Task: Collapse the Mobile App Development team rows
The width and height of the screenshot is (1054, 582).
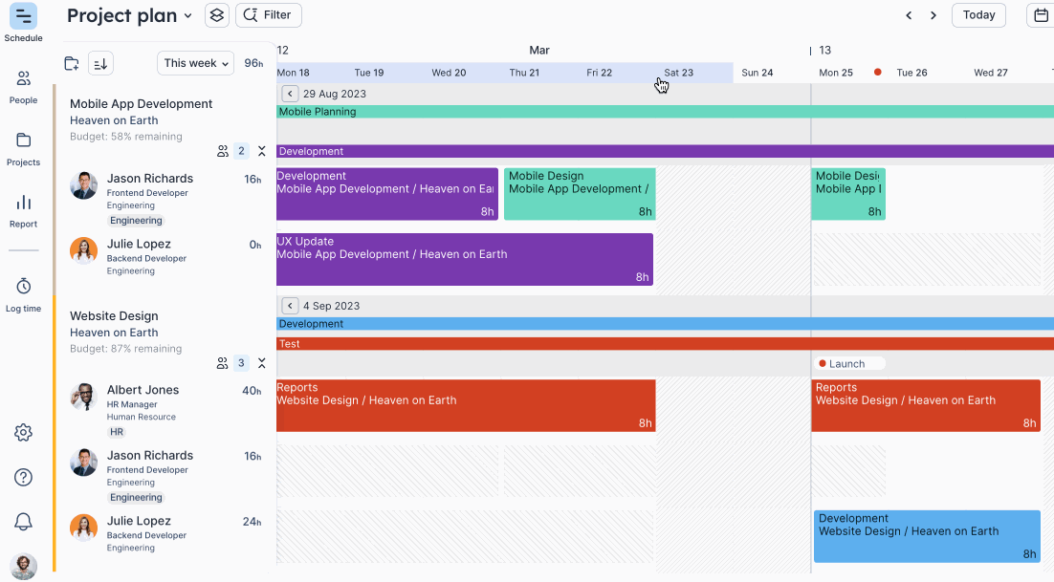Action: (262, 151)
